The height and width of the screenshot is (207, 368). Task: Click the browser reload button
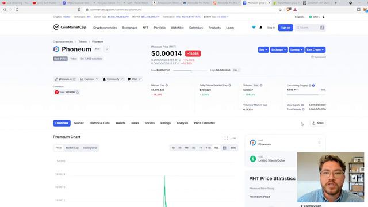17,10
